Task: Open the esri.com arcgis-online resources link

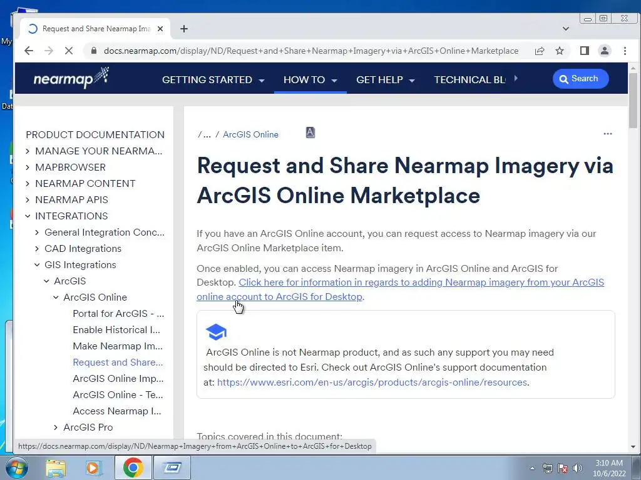Action: tap(372, 382)
